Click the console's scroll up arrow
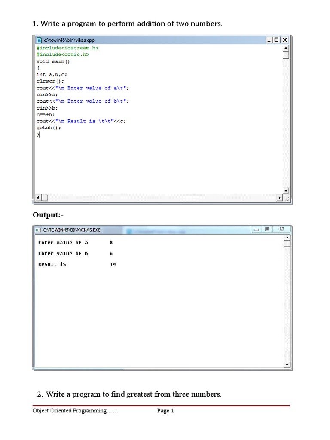 287,237
